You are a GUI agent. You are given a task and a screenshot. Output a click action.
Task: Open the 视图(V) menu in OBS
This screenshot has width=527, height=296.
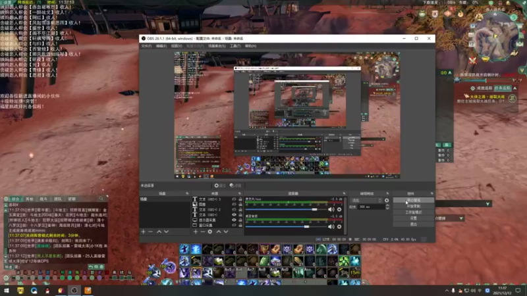177,46
